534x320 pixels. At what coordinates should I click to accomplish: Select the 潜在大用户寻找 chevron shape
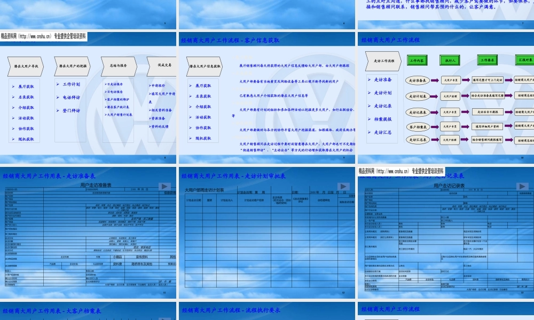pos(26,66)
